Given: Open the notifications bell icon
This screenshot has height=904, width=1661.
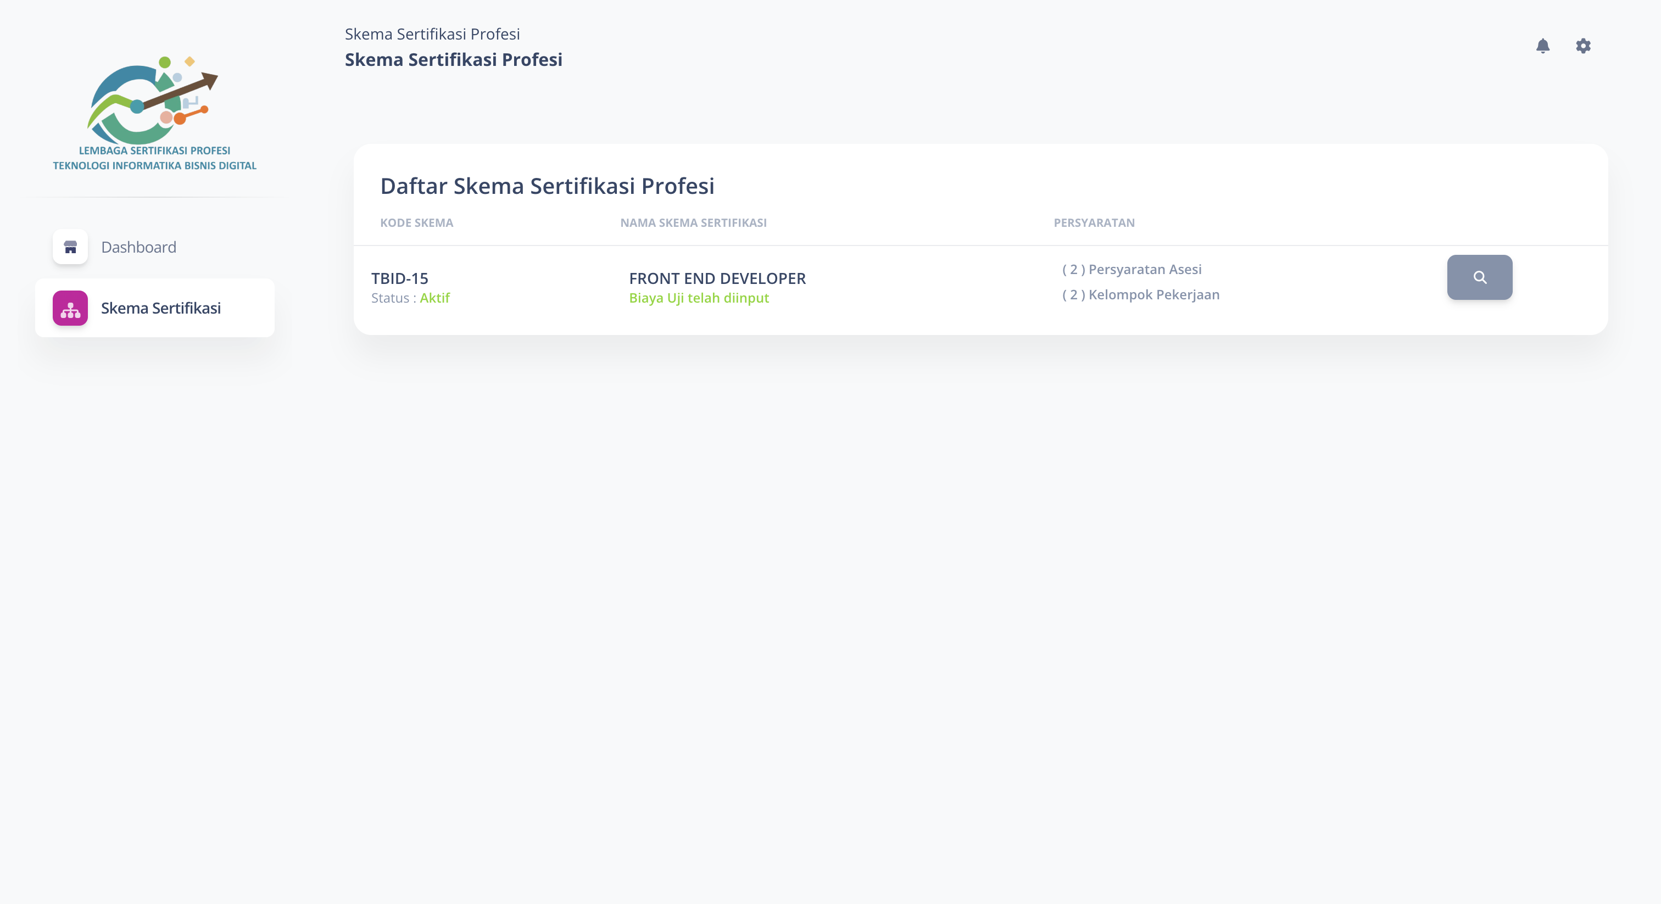Looking at the screenshot, I should click(x=1542, y=46).
